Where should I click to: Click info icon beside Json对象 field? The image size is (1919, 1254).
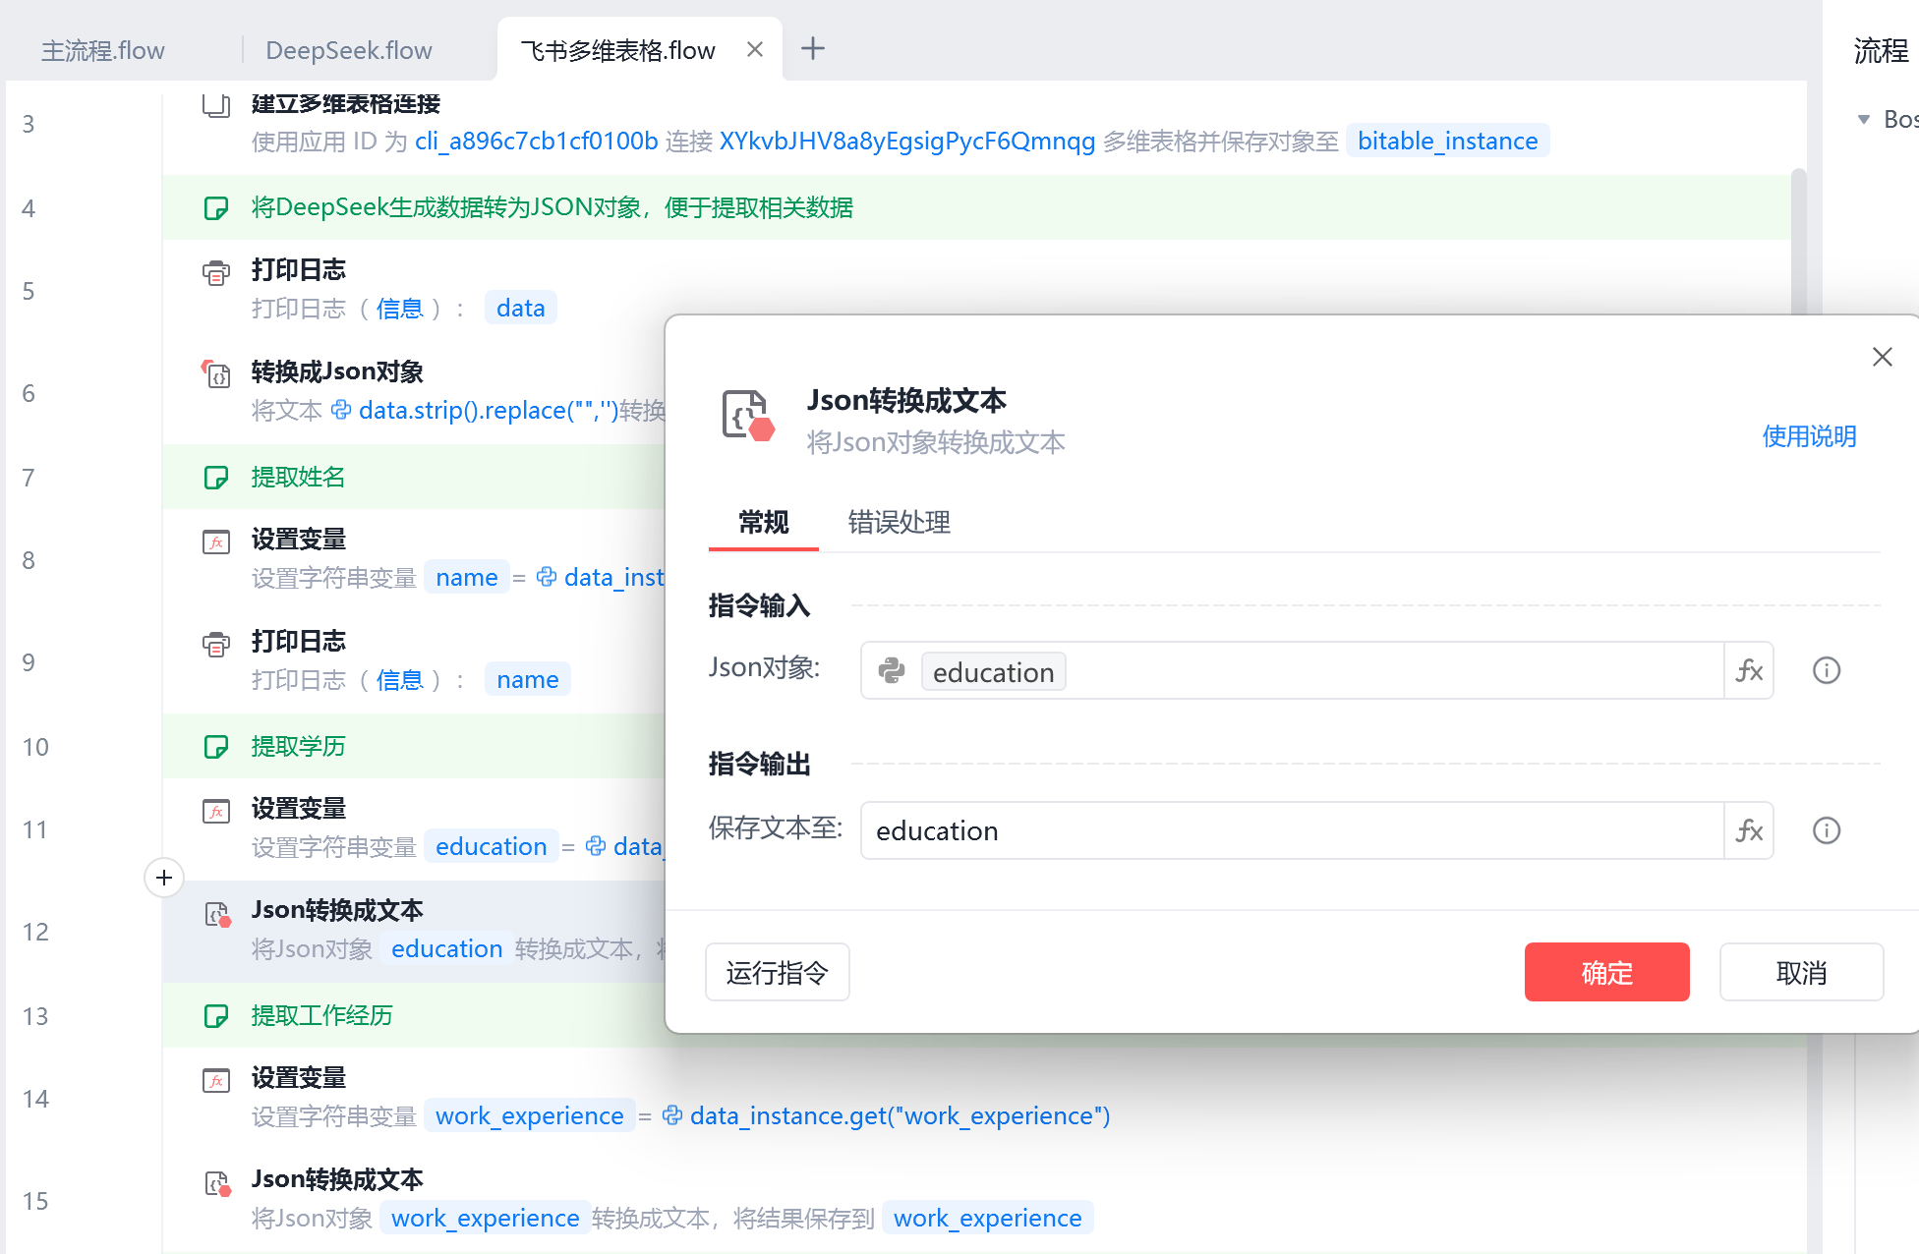coord(1826,671)
